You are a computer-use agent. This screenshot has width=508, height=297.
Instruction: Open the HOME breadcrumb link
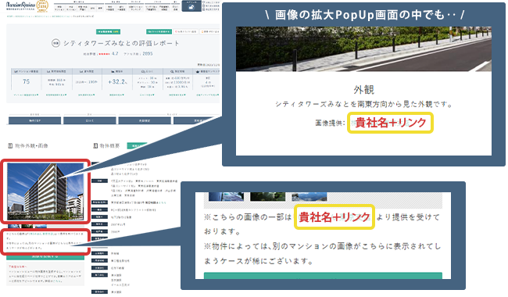9,16
